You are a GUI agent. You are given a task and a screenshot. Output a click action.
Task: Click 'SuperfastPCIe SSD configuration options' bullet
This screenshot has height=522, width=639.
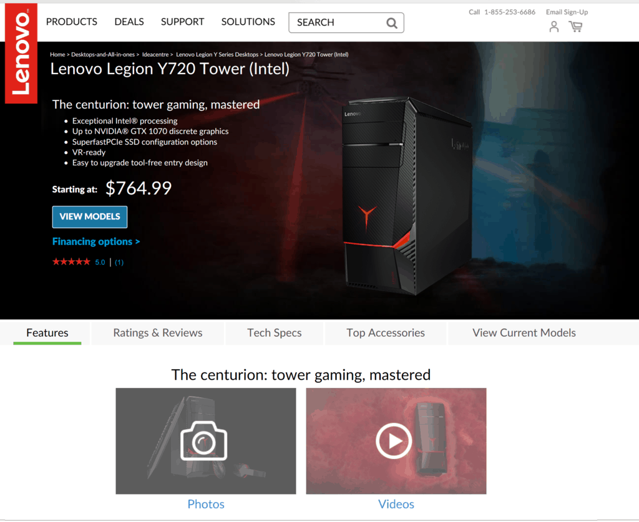click(x=145, y=142)
